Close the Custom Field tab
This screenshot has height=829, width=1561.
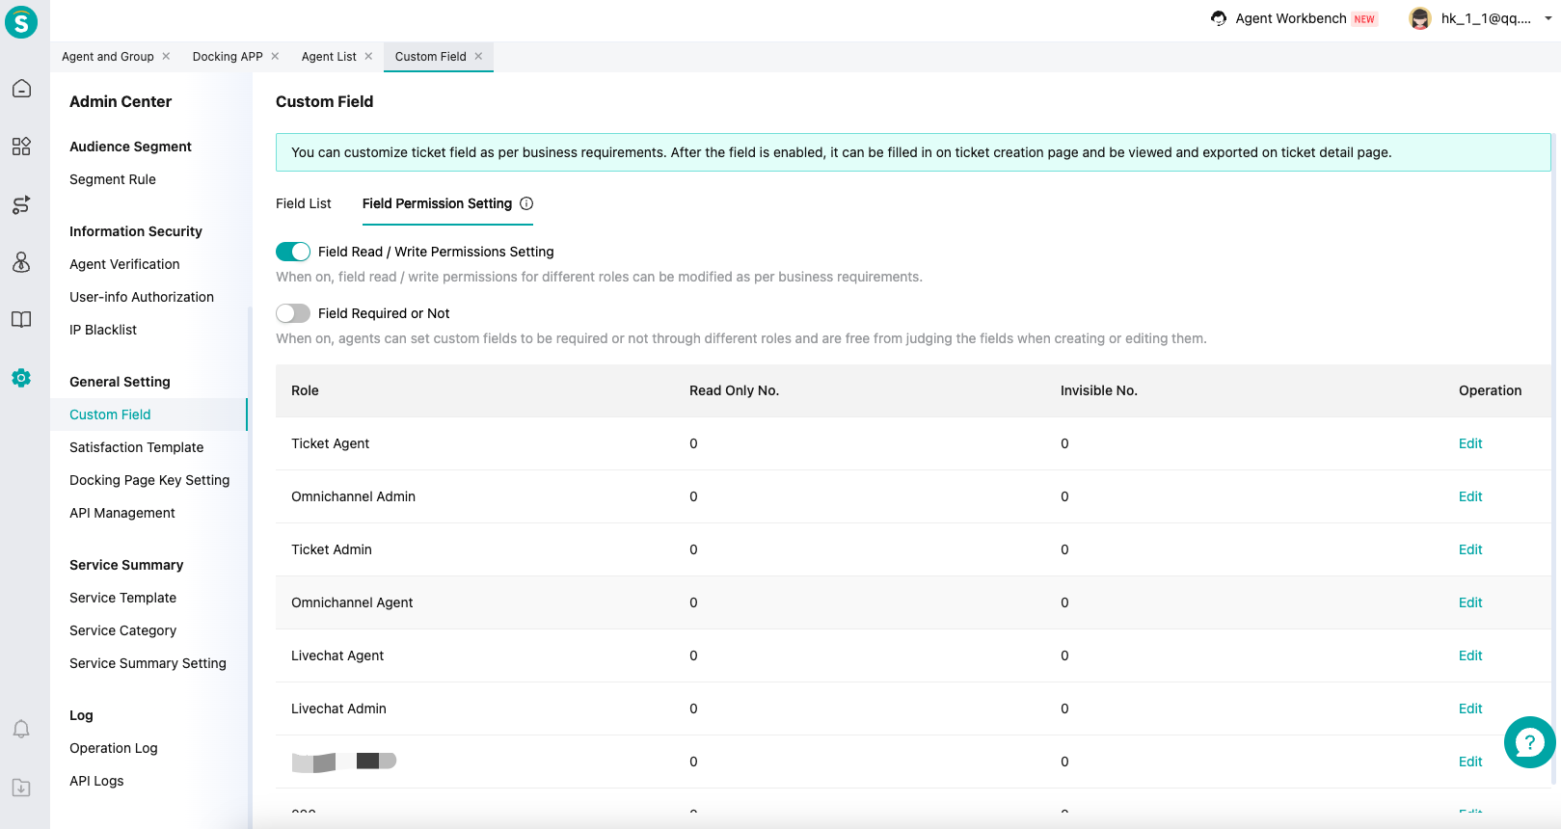point(478,56)
